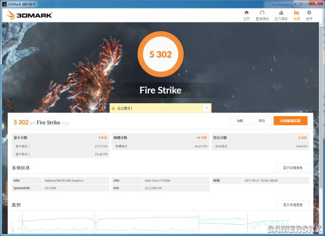Click the orange compare online results button

tap(290, 121)
